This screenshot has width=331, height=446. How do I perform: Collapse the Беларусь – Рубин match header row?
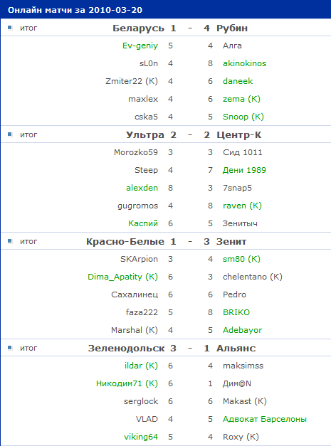click(x=166, y=28)
